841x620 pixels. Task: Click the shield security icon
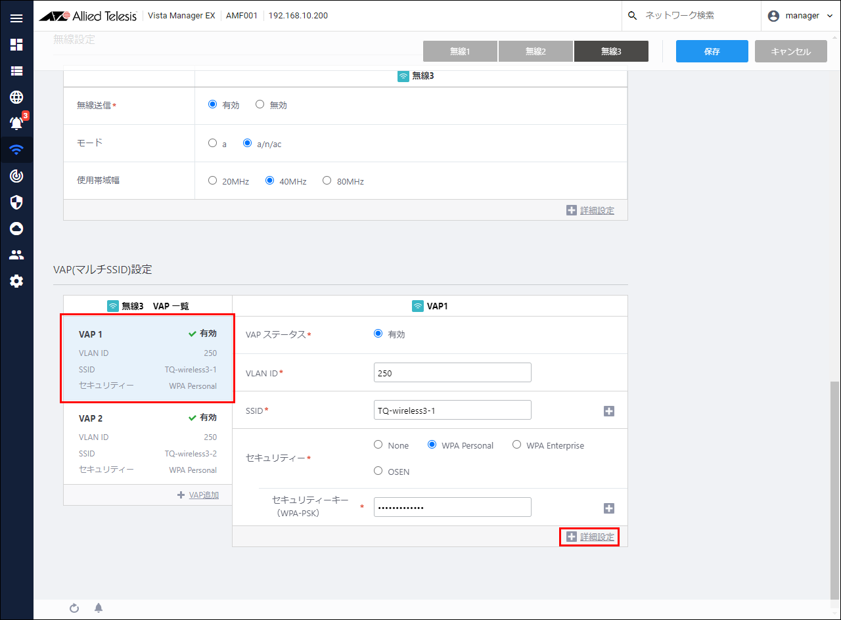point(16,202)
